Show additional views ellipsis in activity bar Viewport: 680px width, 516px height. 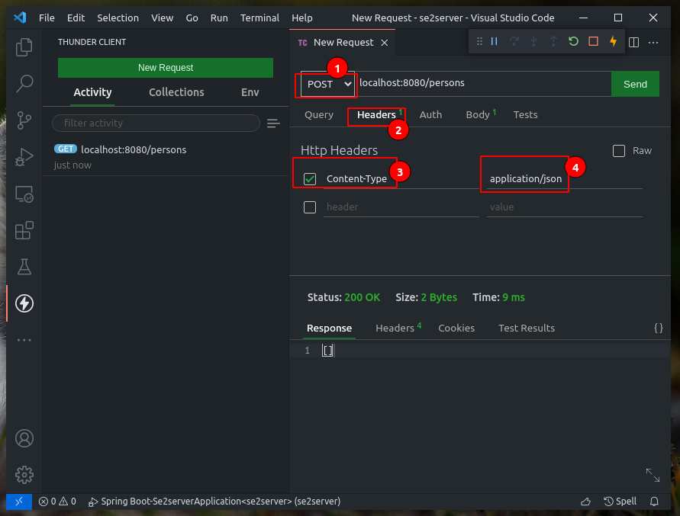coord(24,340)
